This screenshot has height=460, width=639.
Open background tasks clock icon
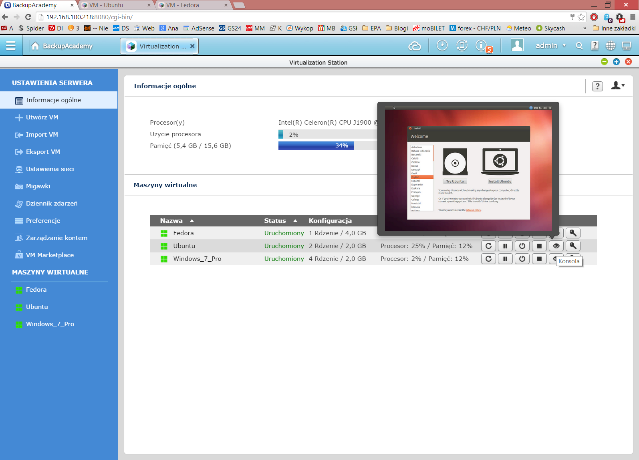442,46
